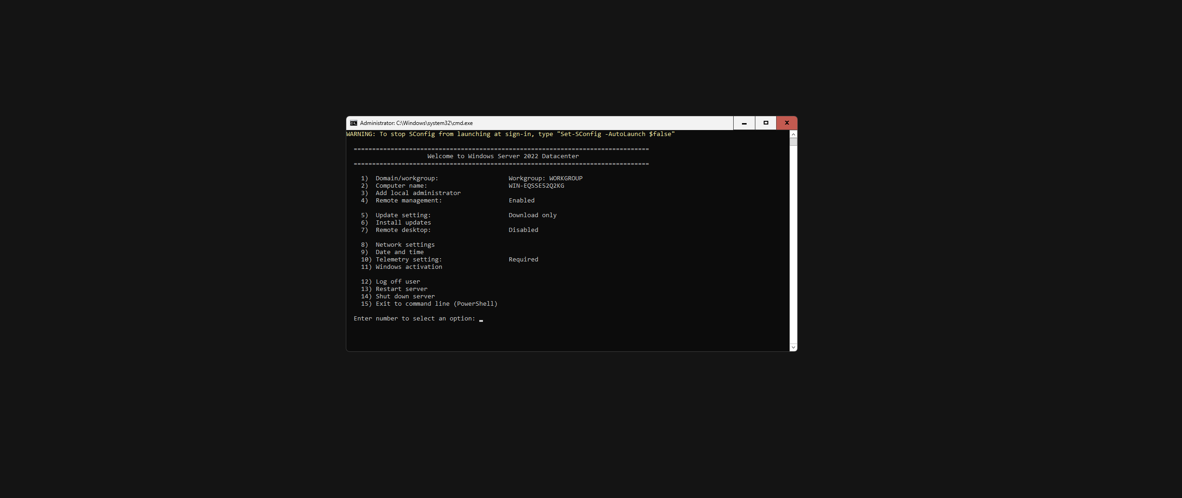
Task: Click the Domain/workgroup menu option
Action: tap(406, 178)
